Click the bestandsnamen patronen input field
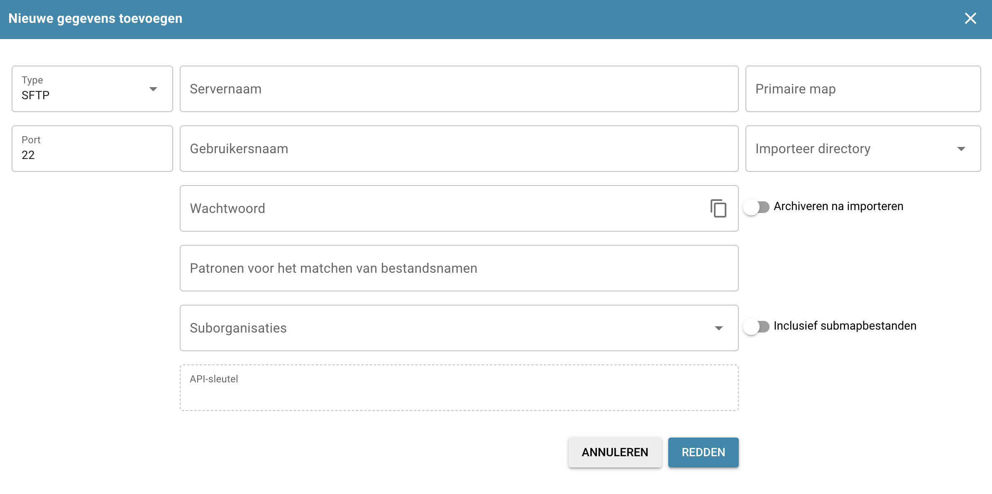992x494 pixels. [459, 269]
